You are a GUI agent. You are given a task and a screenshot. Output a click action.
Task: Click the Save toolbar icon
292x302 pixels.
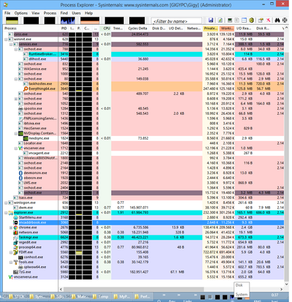coord(211,20)
